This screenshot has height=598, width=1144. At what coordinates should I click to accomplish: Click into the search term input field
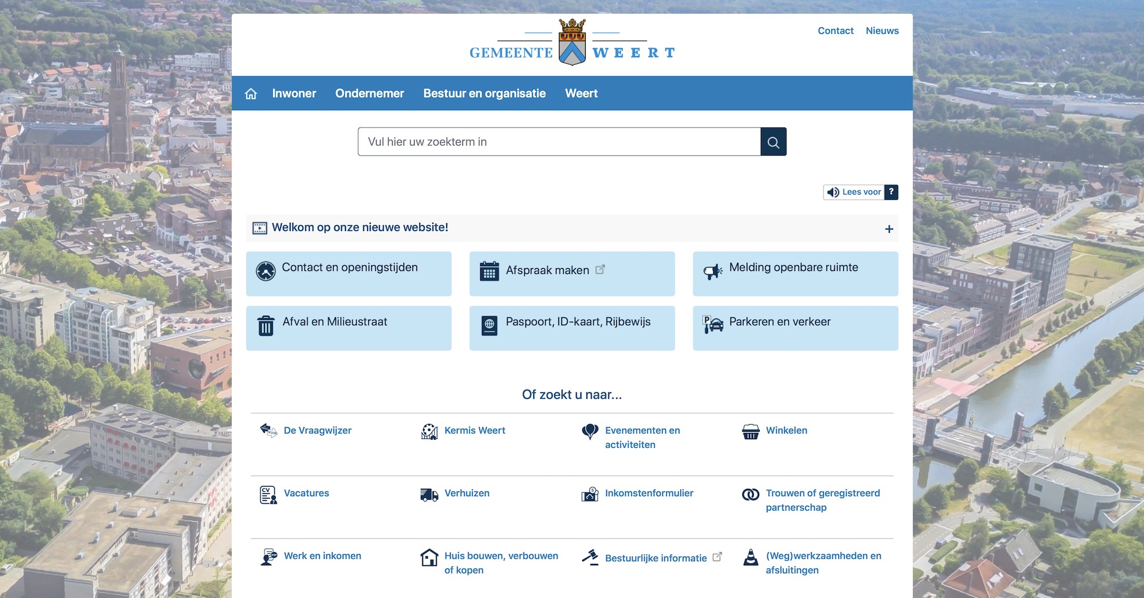(x=559, y=142)
